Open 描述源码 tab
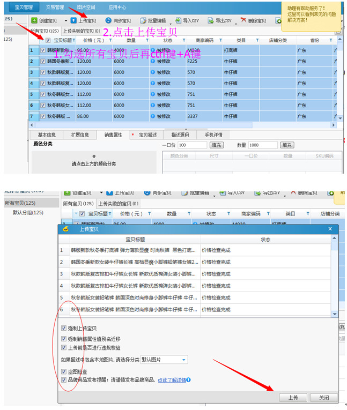This screenshot has height=410, width=347. click(180, 135)
